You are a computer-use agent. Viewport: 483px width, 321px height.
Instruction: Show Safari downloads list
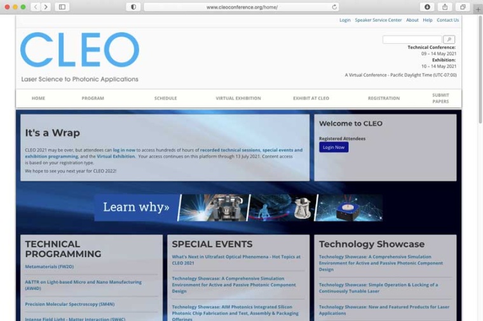[427, 7]
